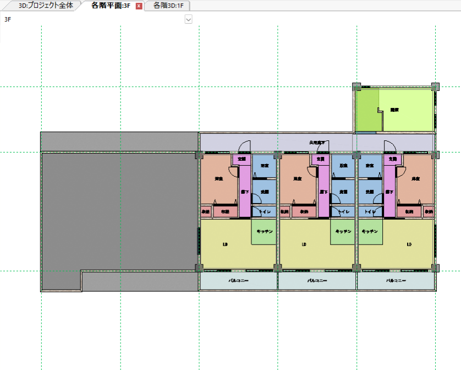Select the トイレ room in the left unit
Screen dimensions: 461x370
[x=264, y=211]
